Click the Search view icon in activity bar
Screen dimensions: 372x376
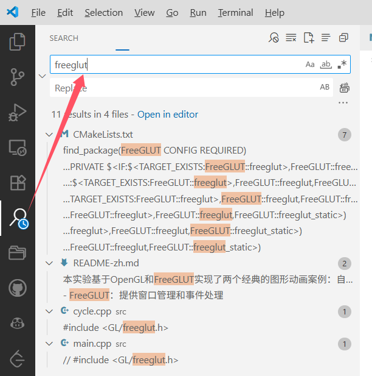click(19, 218)
